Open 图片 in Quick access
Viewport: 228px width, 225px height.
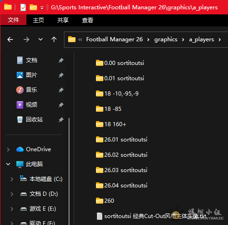click(32, 75)
